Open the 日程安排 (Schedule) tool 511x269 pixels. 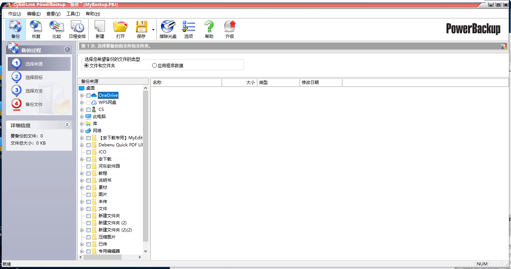pos(77,28)
